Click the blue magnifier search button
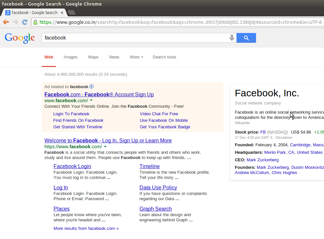Image resolution: width=324 pixels, height=239 pixels. click(x=246, y=38)
